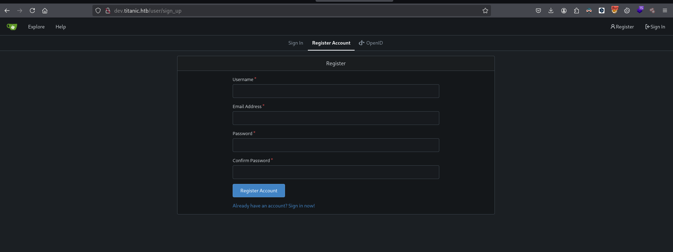Open the Firefox hamburger menu
The height and width of the screenshot is (252, 673).
click(x=665, y=11)
